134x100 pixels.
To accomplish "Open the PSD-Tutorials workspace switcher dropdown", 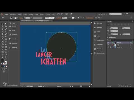I will click(x=102, y=14).
